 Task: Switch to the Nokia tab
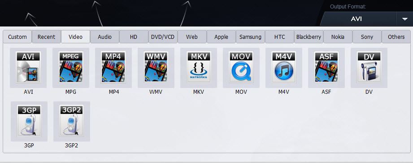338,37
